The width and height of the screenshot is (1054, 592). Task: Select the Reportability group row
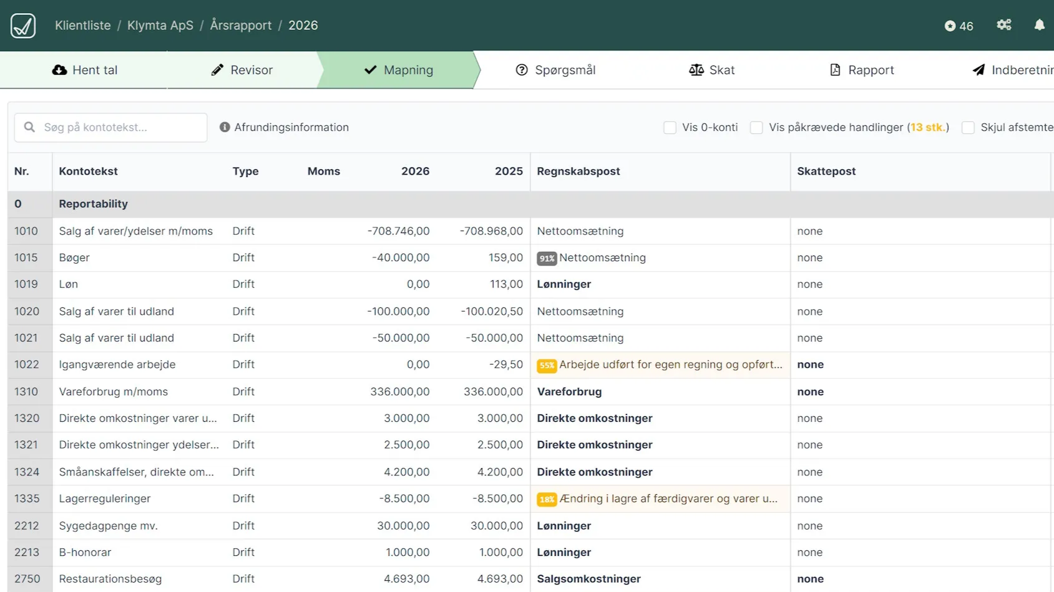[530, 204]
